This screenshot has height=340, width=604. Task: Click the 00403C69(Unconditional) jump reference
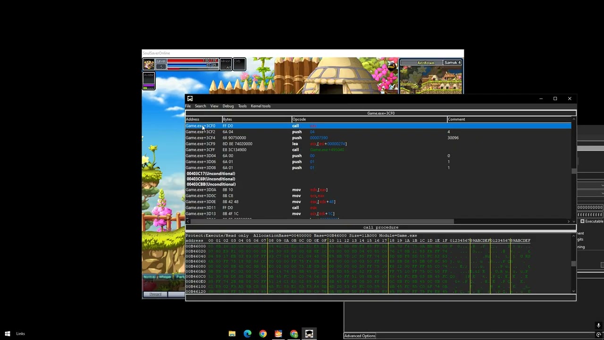[x=211, y=179]
